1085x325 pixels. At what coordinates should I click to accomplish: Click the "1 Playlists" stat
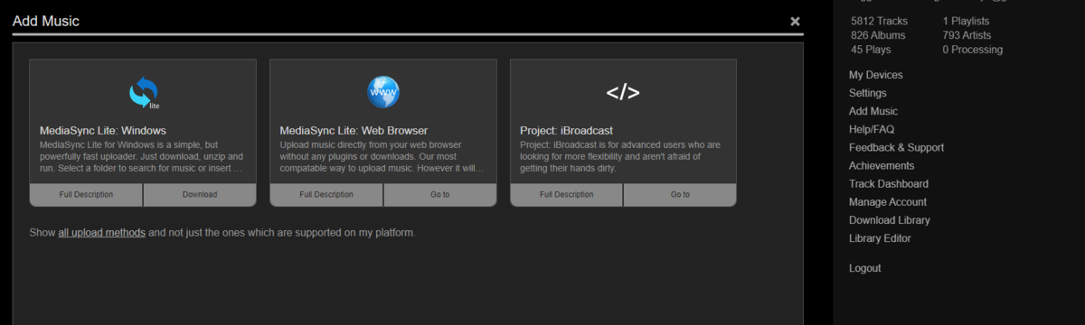(x=966, y=21)
